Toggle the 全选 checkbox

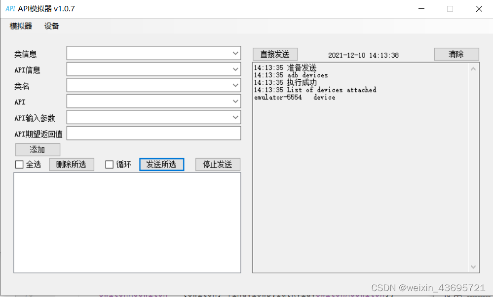pos(19,165)
